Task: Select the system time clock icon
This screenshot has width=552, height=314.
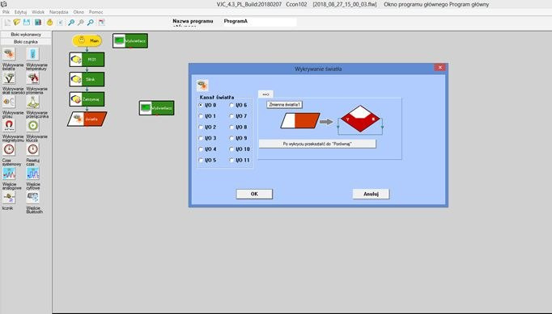Action: click(9, 149)
